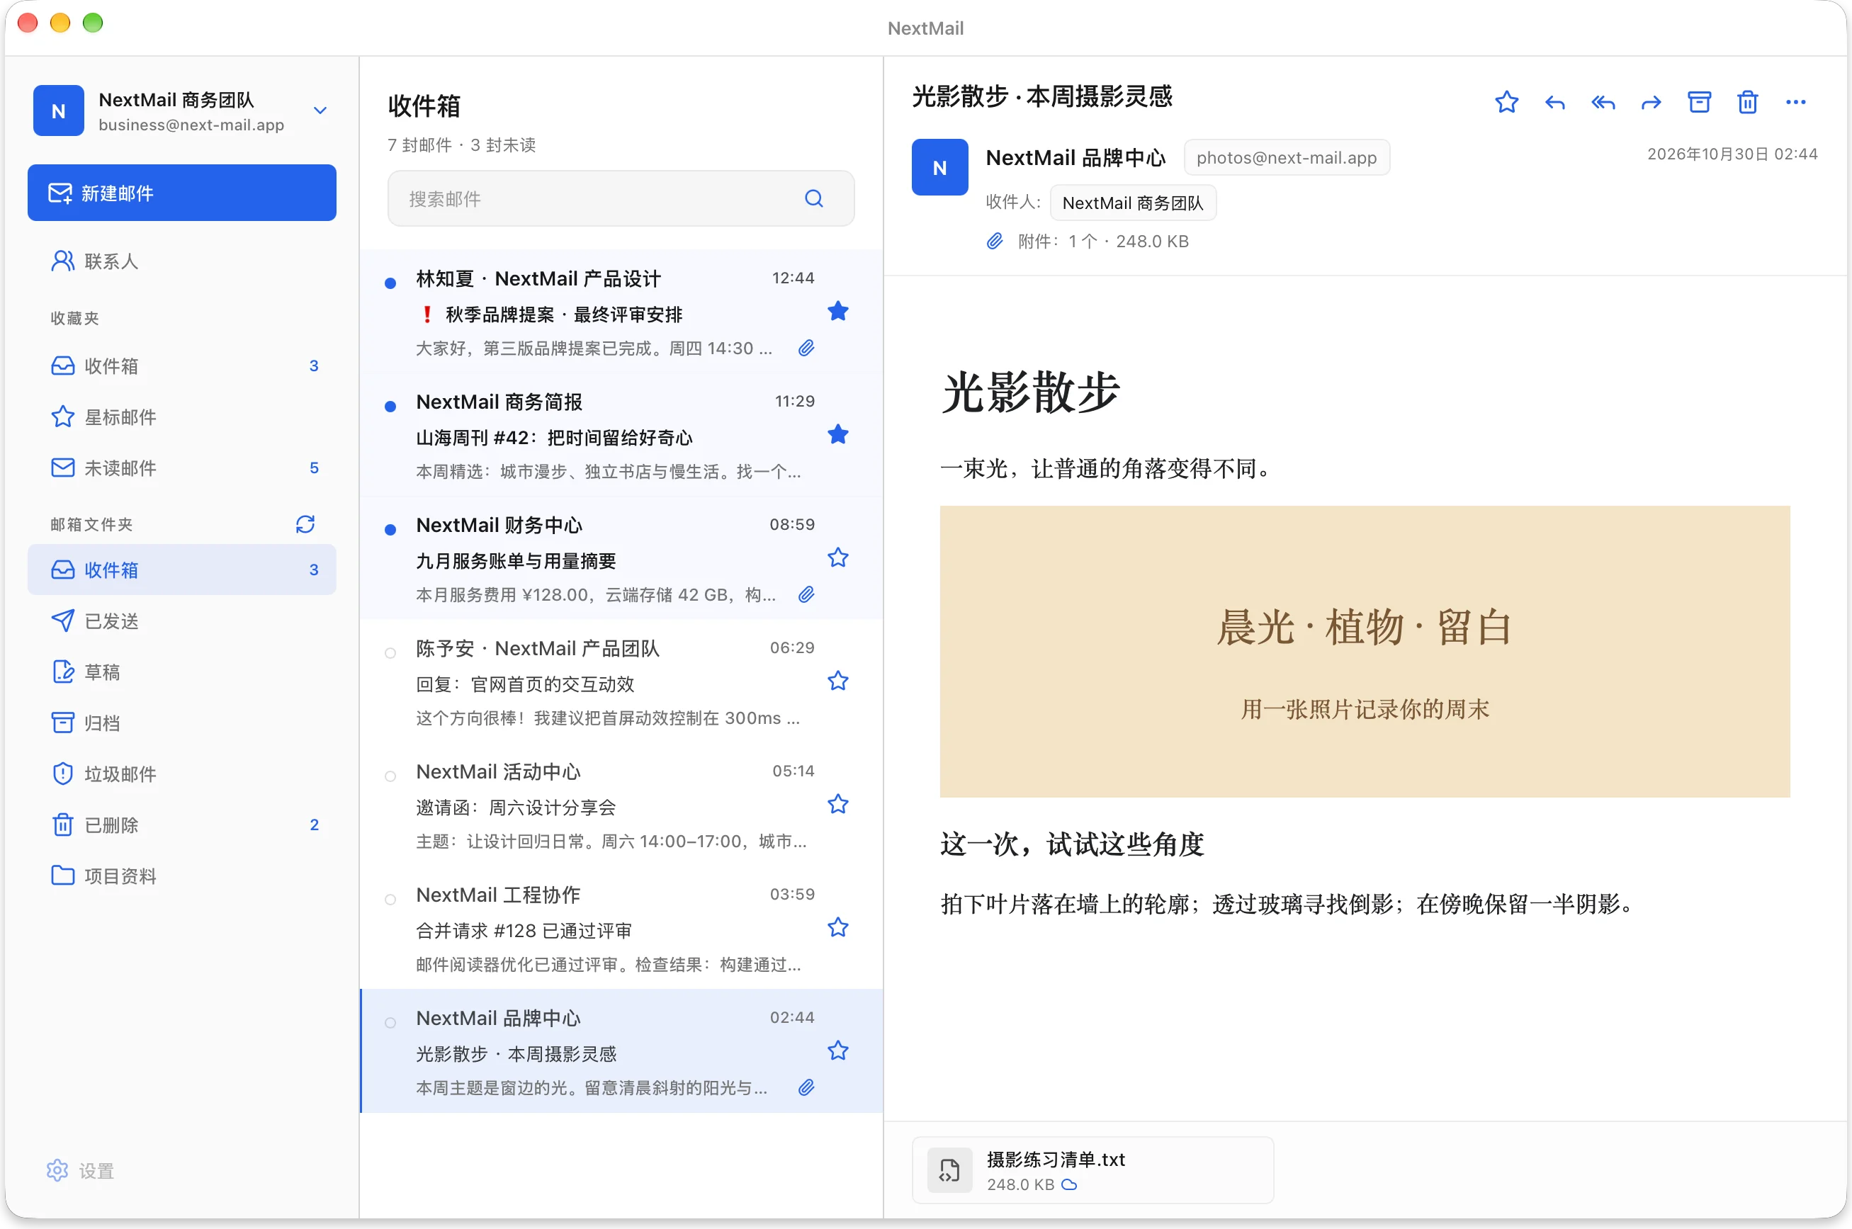Delete the open email with the trash icon
Viewport: 1852px width, 1229px height.
(1747, 103)
